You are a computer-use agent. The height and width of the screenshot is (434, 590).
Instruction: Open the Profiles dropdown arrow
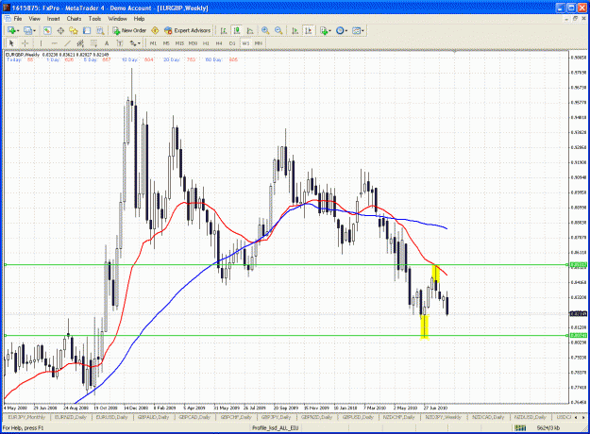pyautogui.click(x=35, y=31)
